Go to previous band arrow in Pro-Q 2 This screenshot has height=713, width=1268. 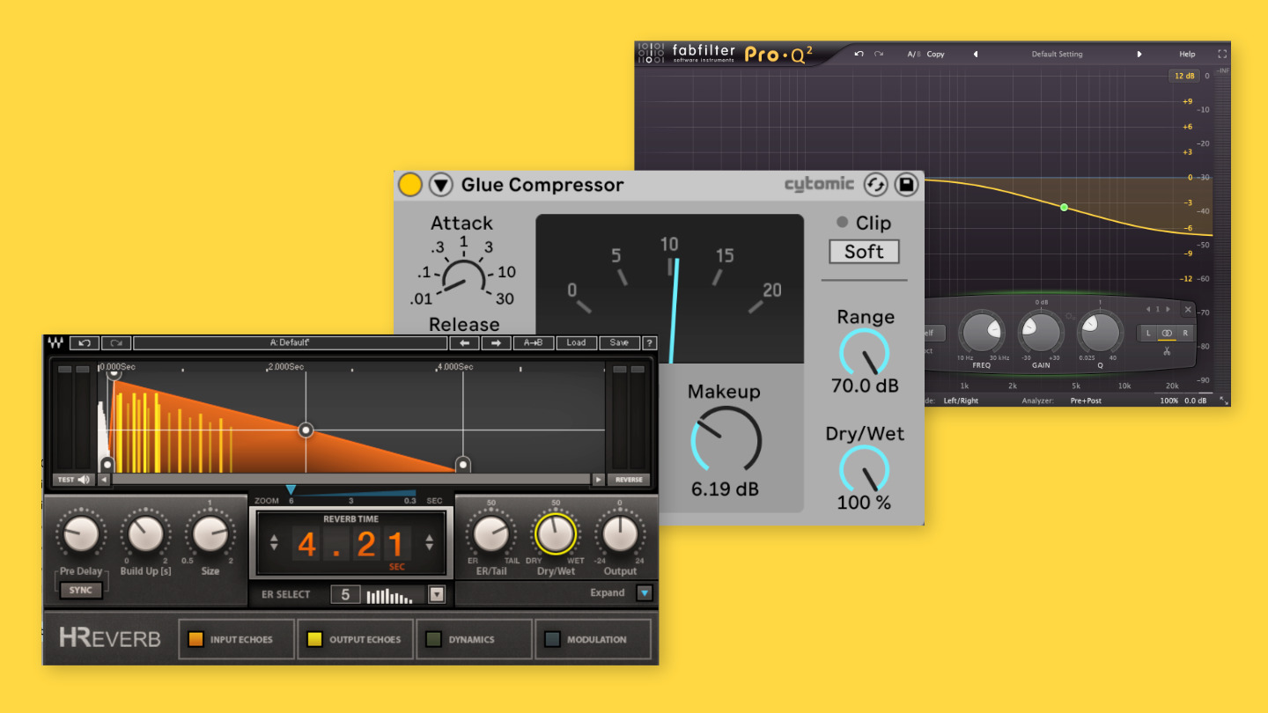[1148, 310]
